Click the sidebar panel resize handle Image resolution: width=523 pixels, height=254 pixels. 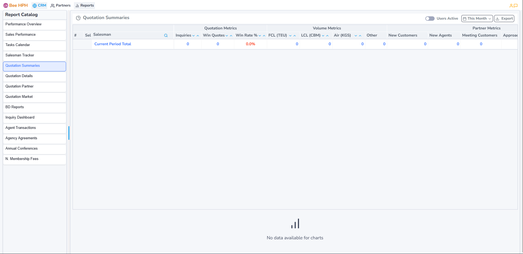(69, 133)
